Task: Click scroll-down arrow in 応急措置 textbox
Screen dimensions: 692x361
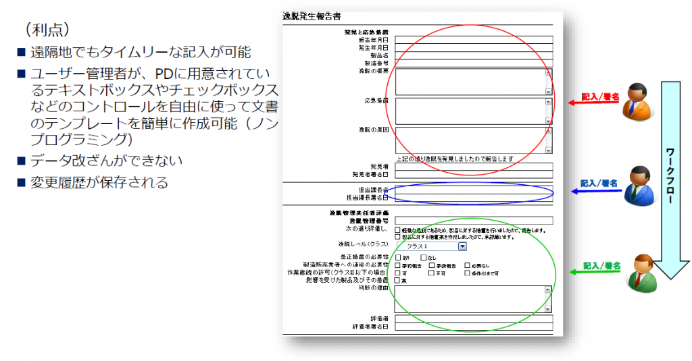Action: click(x=548, y=121)
